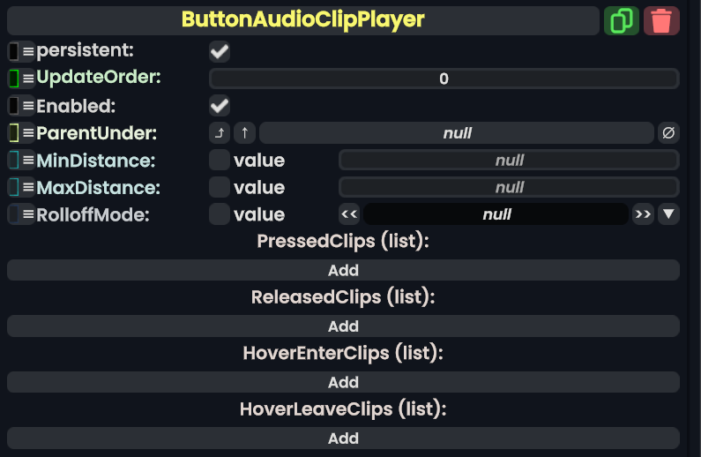
Task: Open the RolloffMode dropdown triangle
Action: click(x=668, y=214)
